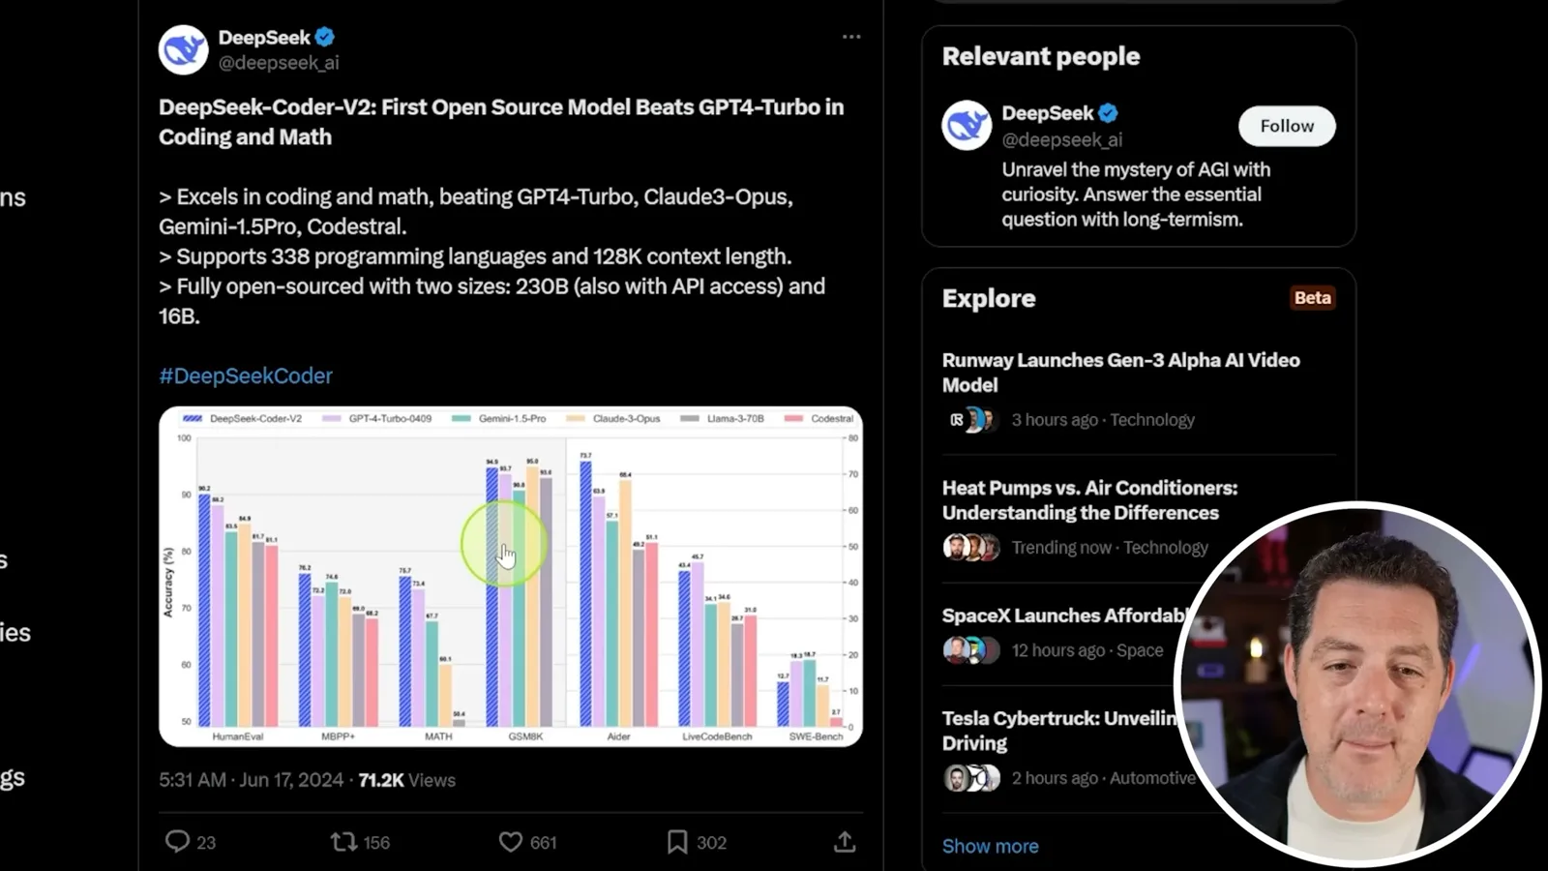Open the reply comment icon
This screenshot has height=871, width=1548.
coord(177,841)
